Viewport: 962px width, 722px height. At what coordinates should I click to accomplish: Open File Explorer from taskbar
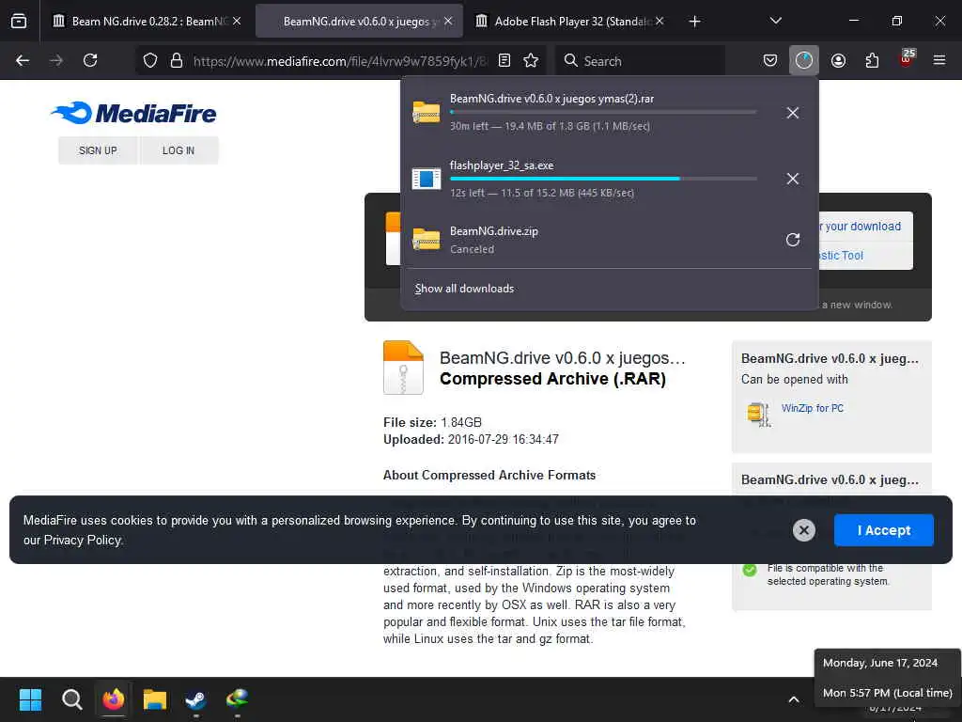155,699
